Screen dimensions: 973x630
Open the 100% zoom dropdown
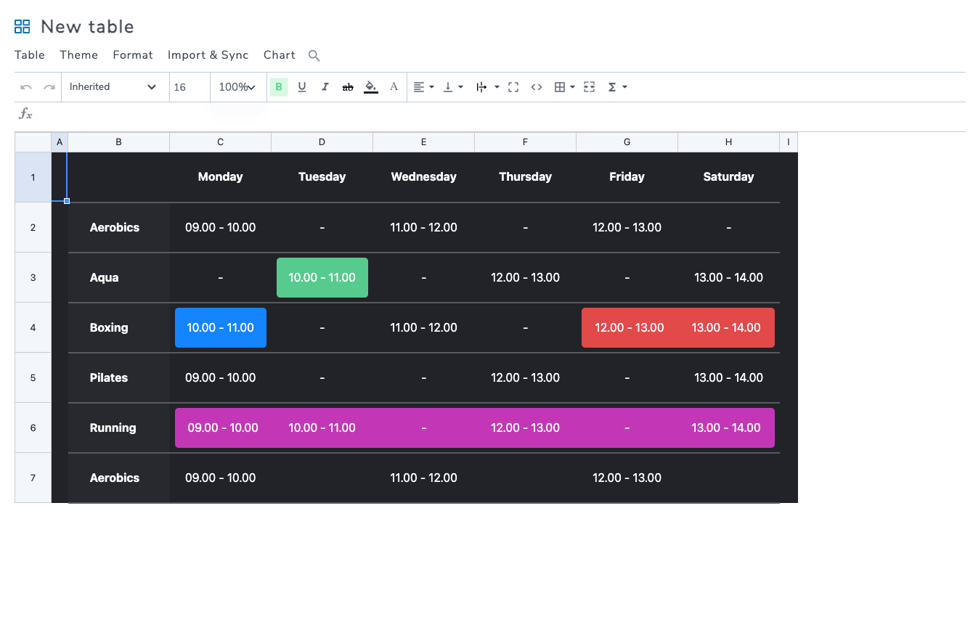pyautogui.click(x=237, y=87)
